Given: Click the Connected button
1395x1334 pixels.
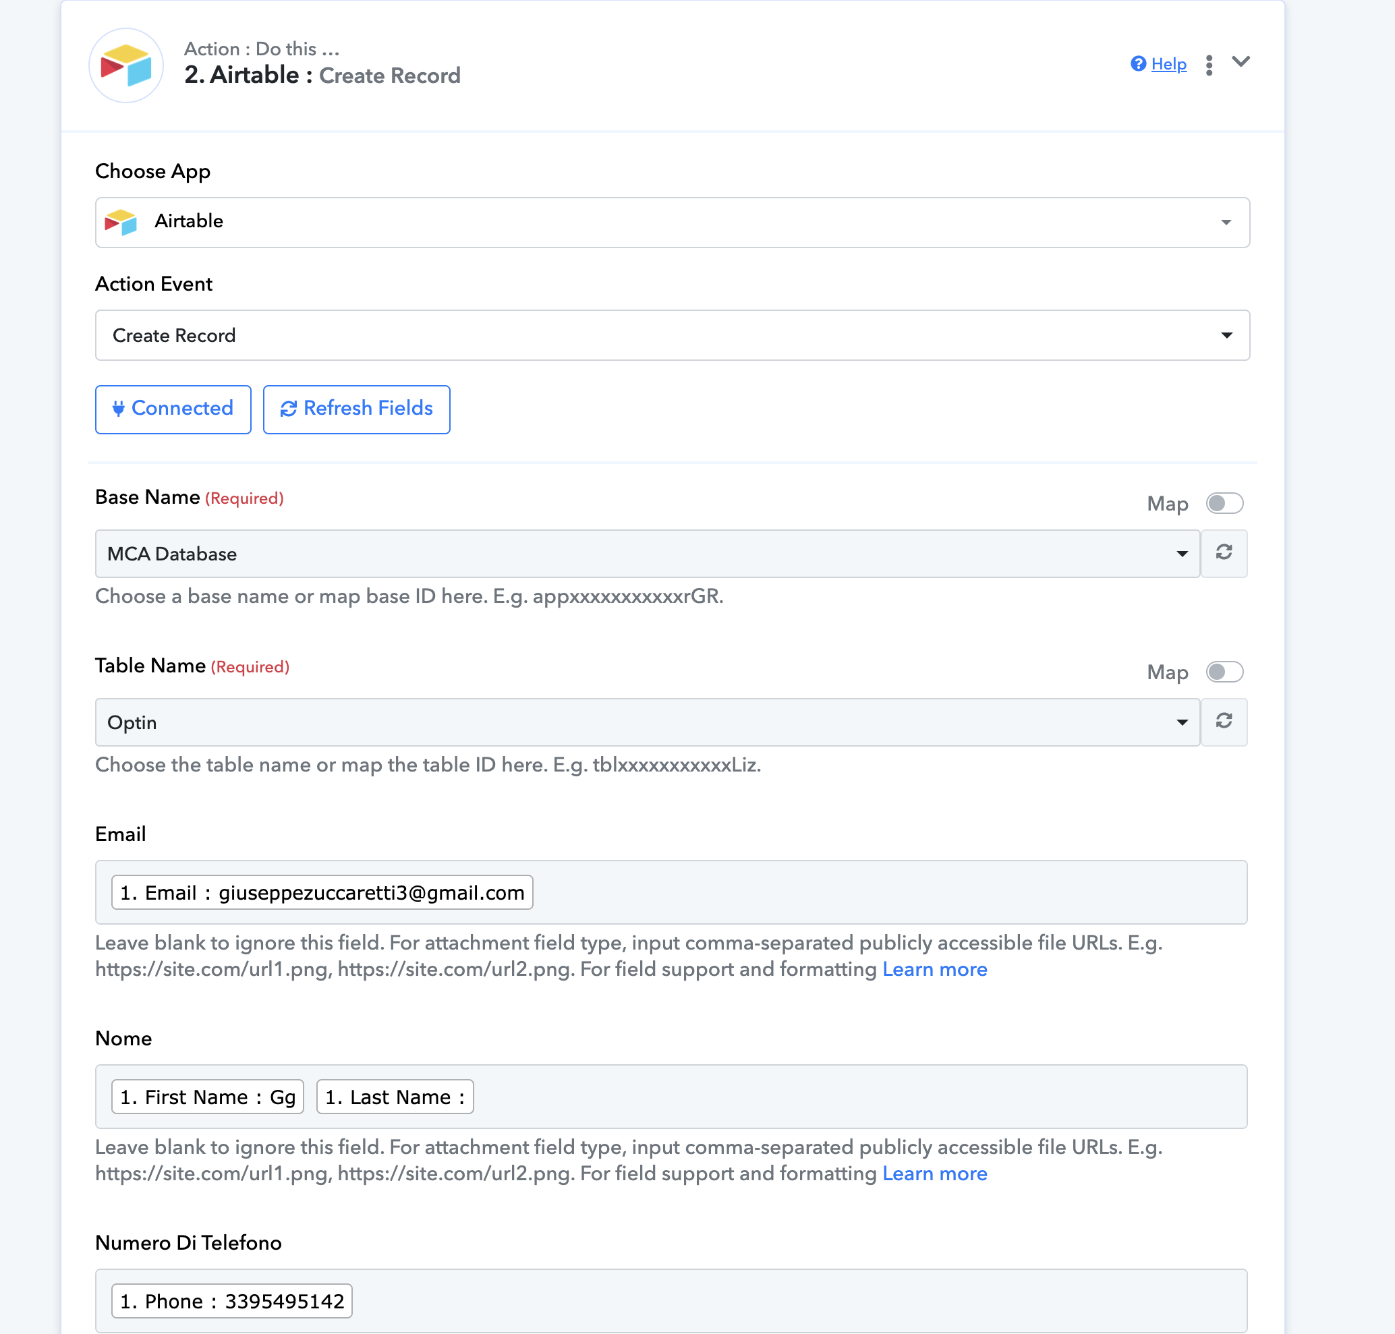Looking at the screenshot, I should click(x=173, y=409).
